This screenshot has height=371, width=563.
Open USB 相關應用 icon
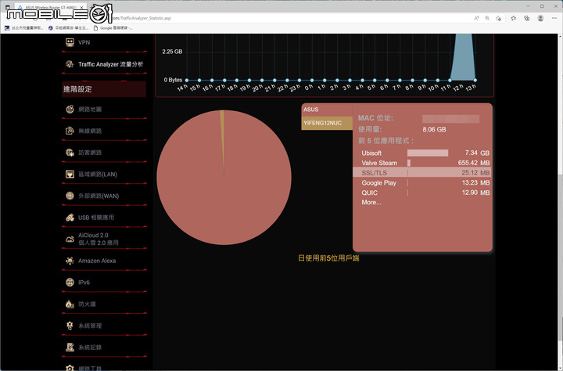pos(70,218)
